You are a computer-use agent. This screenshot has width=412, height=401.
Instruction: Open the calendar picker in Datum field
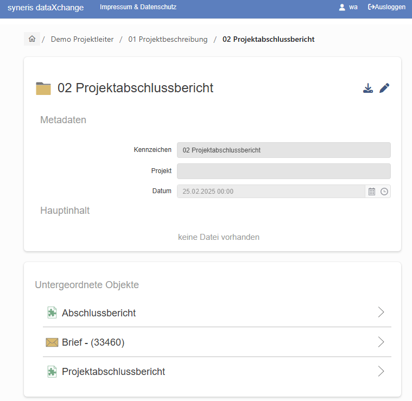click(x=371, y=192)
